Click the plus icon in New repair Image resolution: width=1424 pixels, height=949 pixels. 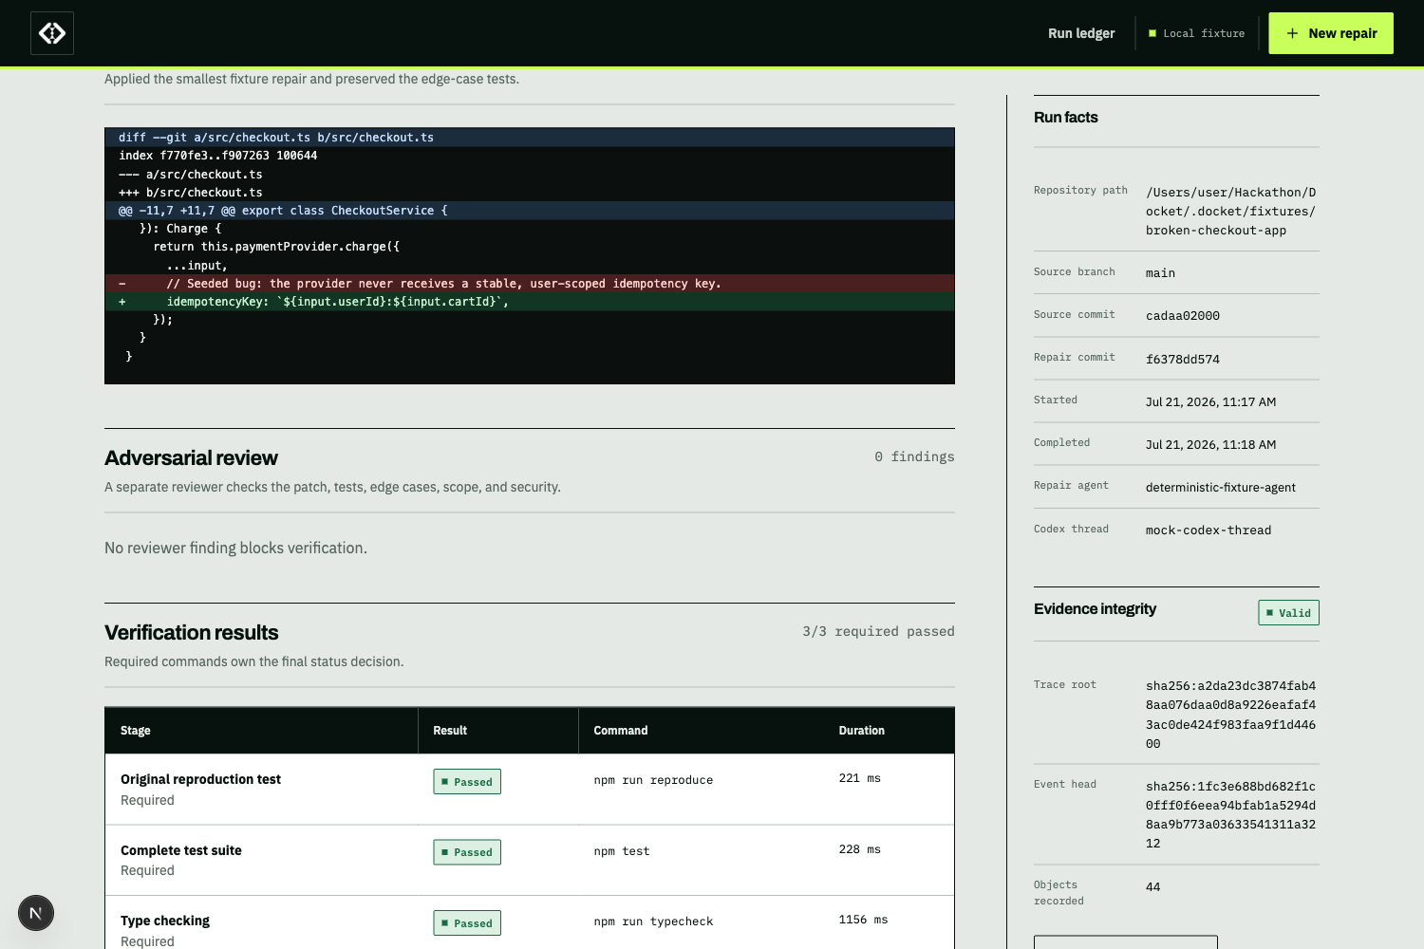(1292, 33)
